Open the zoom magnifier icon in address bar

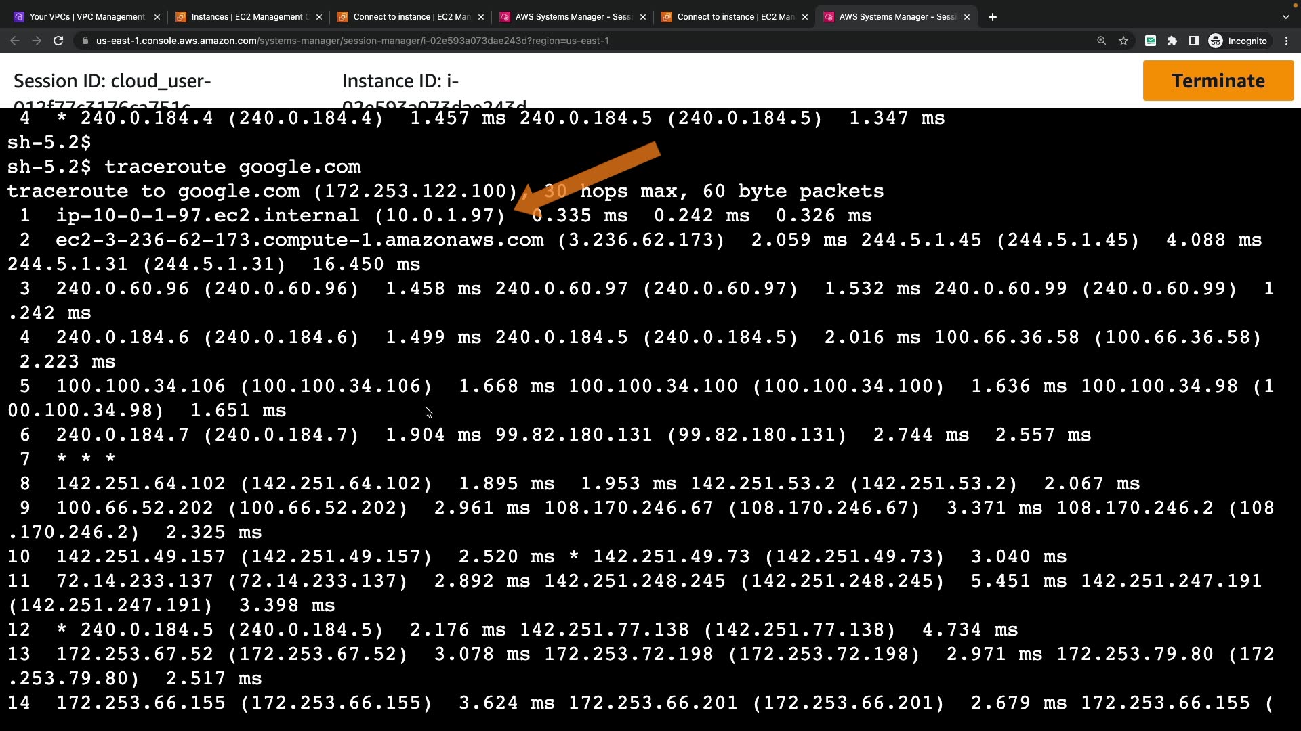tap(1102, 41)
